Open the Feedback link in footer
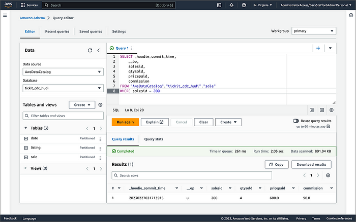Screen dimensions: 356x222 (x=10, y=218)
